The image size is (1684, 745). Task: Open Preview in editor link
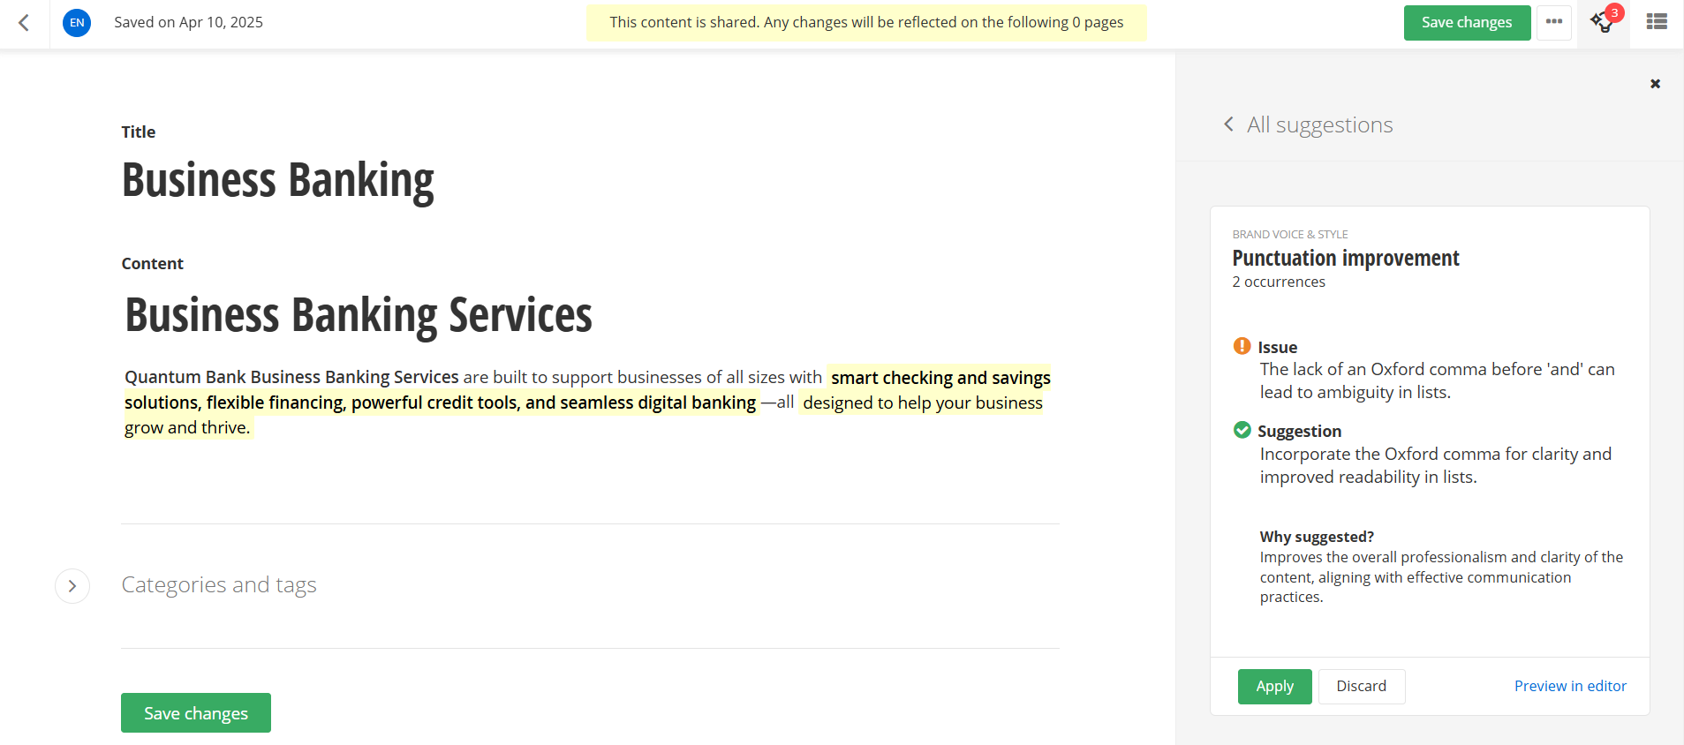1569,686
